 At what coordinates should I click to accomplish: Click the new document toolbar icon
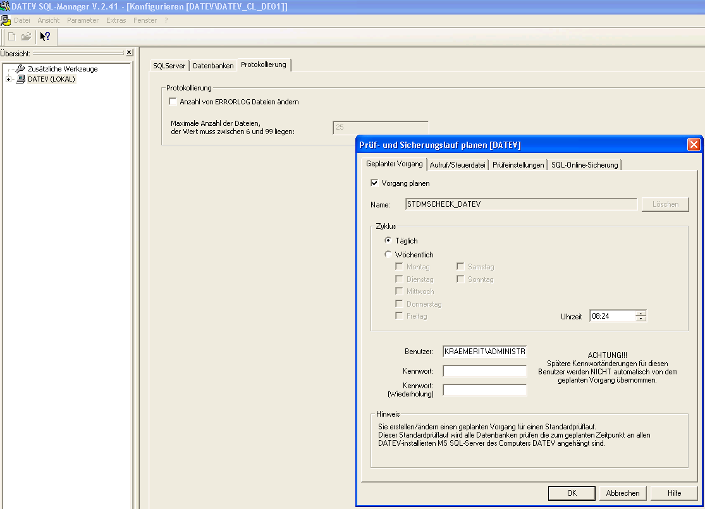coord(11,37)
